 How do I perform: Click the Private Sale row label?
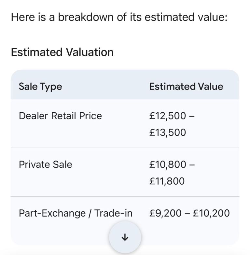(45, 164)
